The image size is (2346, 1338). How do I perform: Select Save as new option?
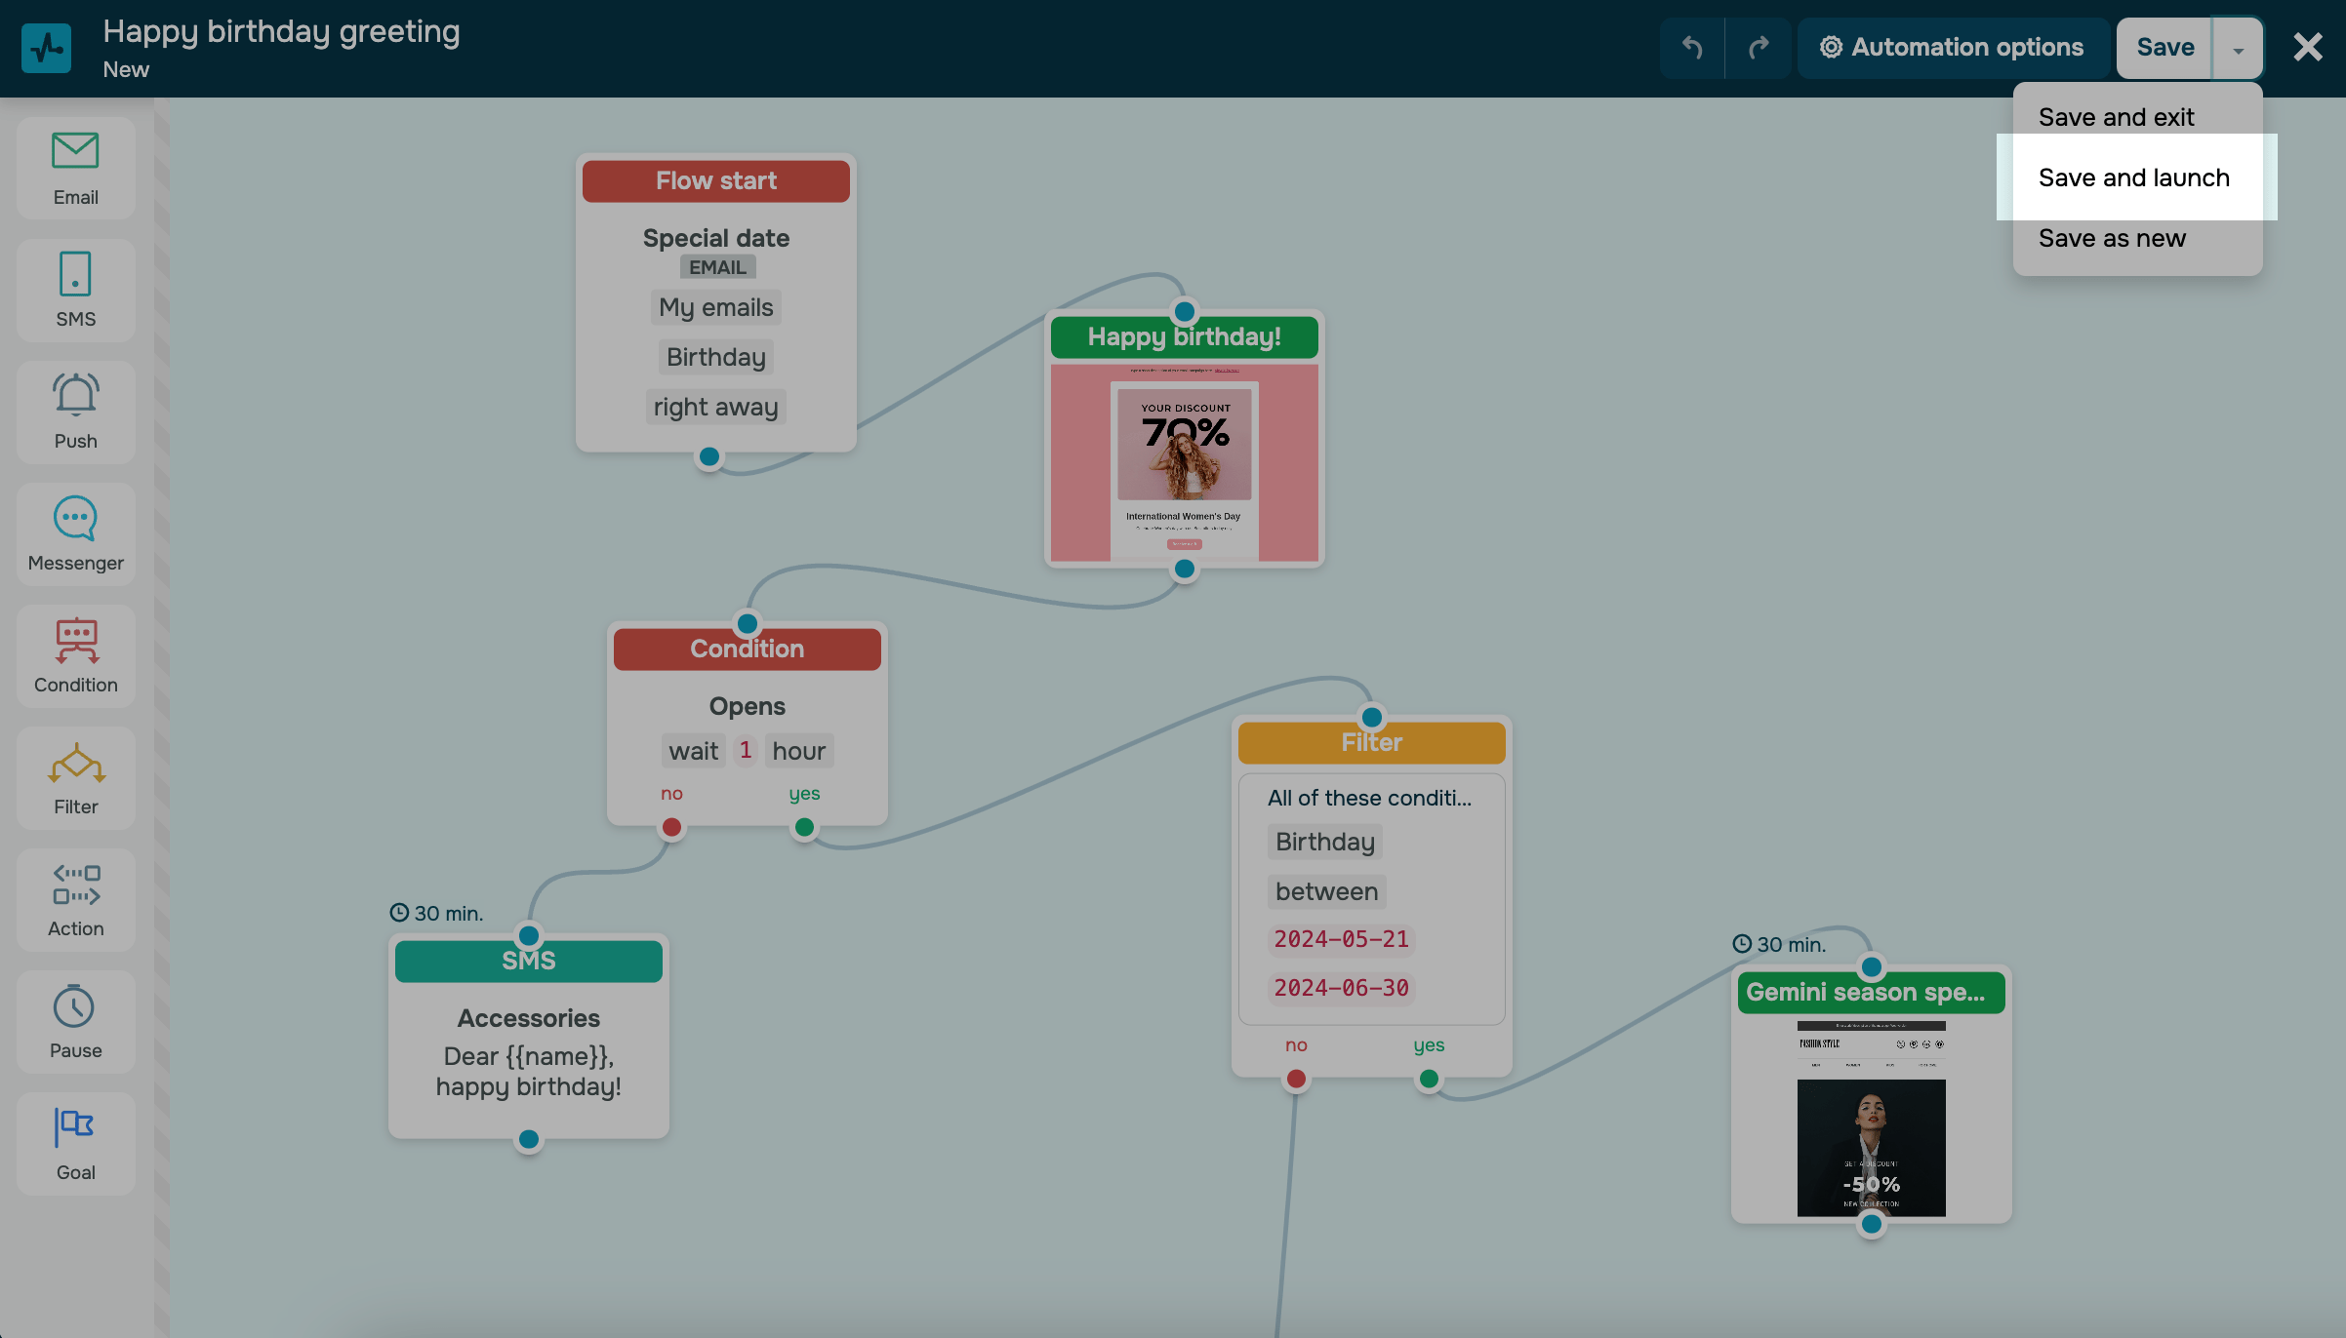tap(2112, 238)
